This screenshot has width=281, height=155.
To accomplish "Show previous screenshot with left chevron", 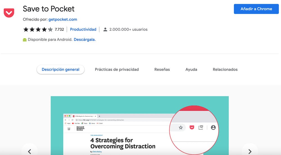I will point(30,151).
